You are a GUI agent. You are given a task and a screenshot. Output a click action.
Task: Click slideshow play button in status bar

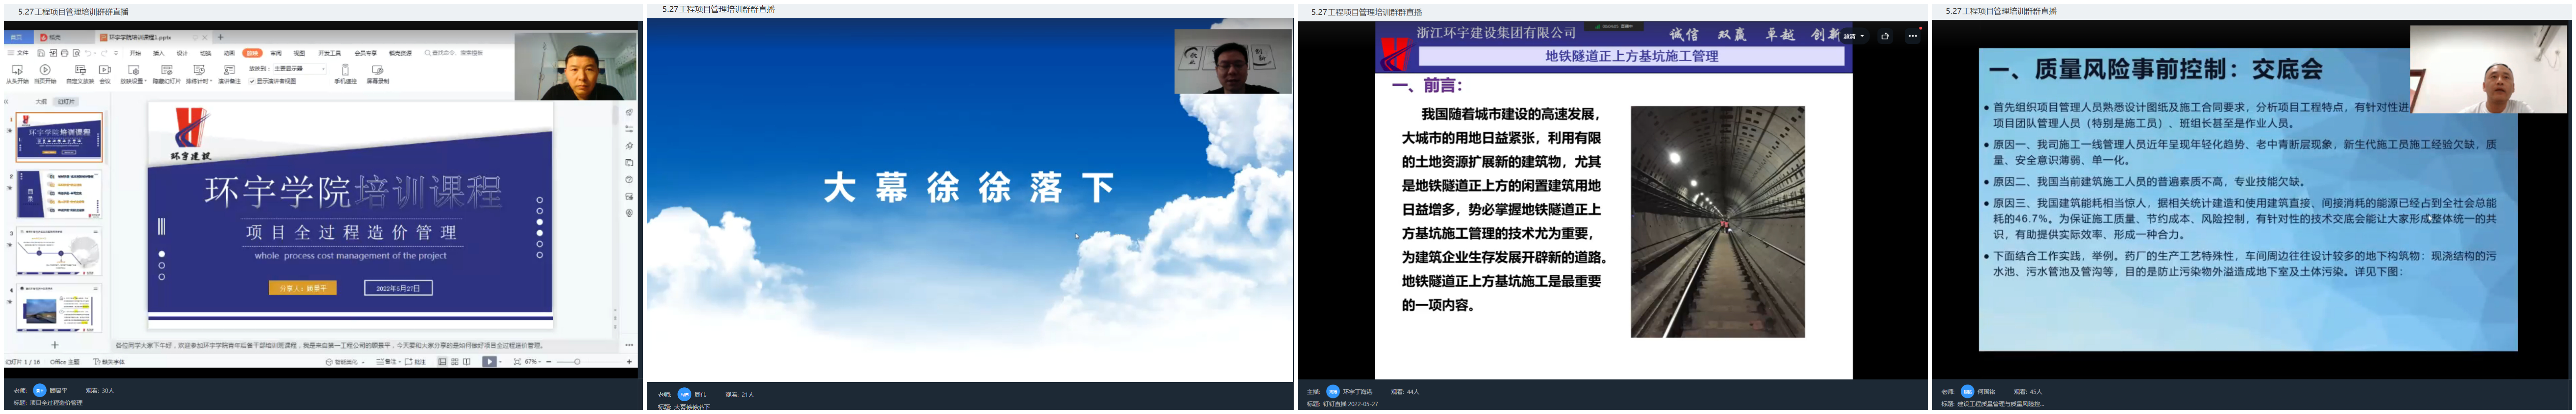click(x=490, y=362)
